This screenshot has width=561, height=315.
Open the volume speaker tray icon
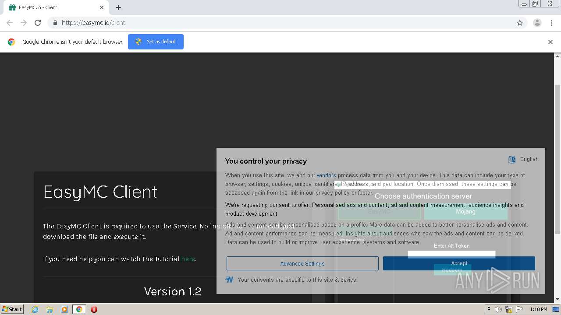pyautogui.click(x=498, y=309)
